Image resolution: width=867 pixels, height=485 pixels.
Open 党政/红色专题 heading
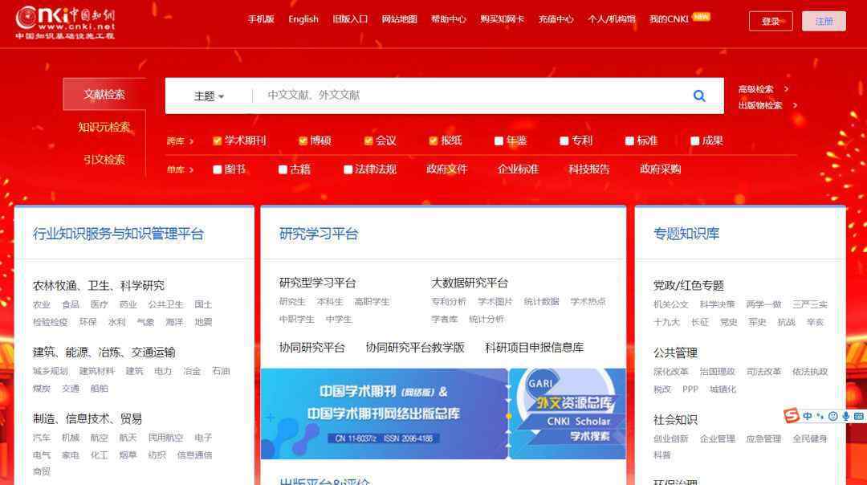pyautogui.click(x=689, y=286)
